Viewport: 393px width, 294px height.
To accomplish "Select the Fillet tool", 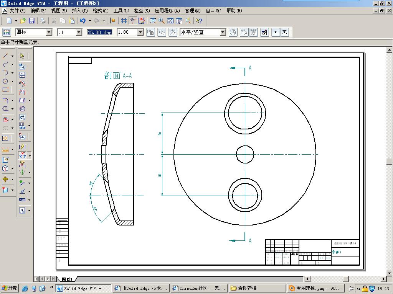I will click(5, 100).
